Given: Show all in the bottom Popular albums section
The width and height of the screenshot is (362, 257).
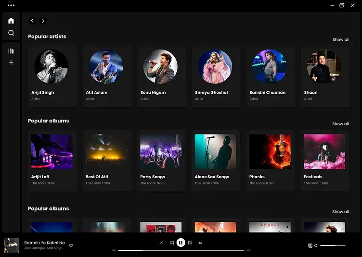Looking at the screenshot, I should click(x=340, y=211).
